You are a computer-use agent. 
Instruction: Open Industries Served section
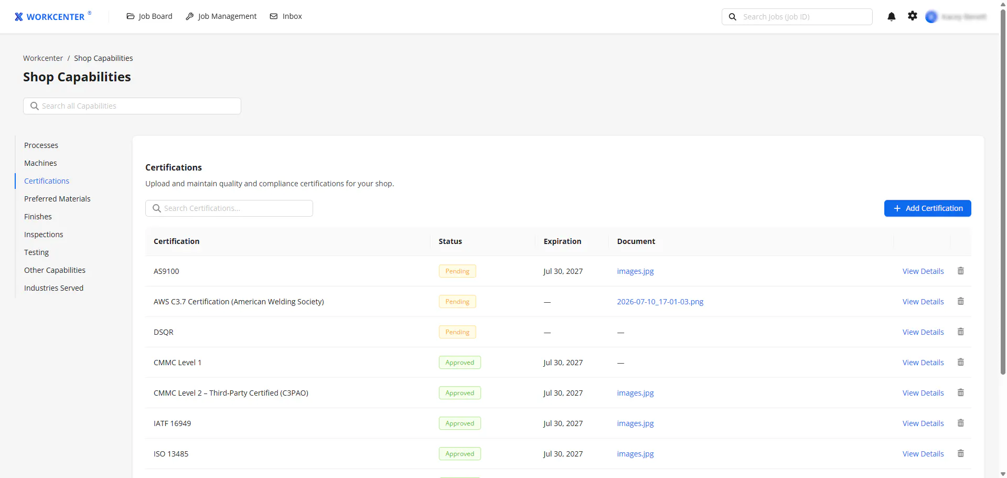coord(53,288)
